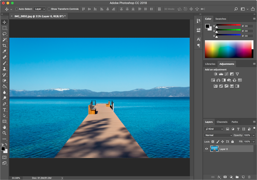Select the Eyedropper tool
Image resolution: width=257 pixels, height=180 pixels.
point(4,51)
